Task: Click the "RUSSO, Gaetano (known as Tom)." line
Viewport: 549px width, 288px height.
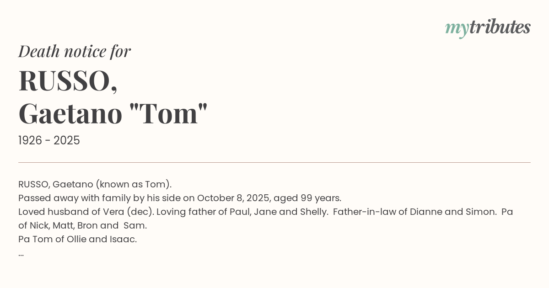Action: (95, 184)
